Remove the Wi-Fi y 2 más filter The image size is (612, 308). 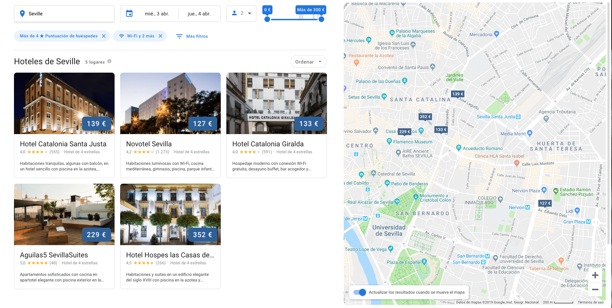point(160,36)
